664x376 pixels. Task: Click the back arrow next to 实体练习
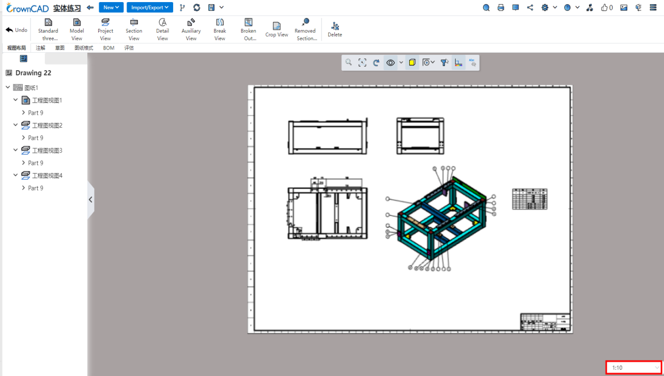[x=90, y=7]
